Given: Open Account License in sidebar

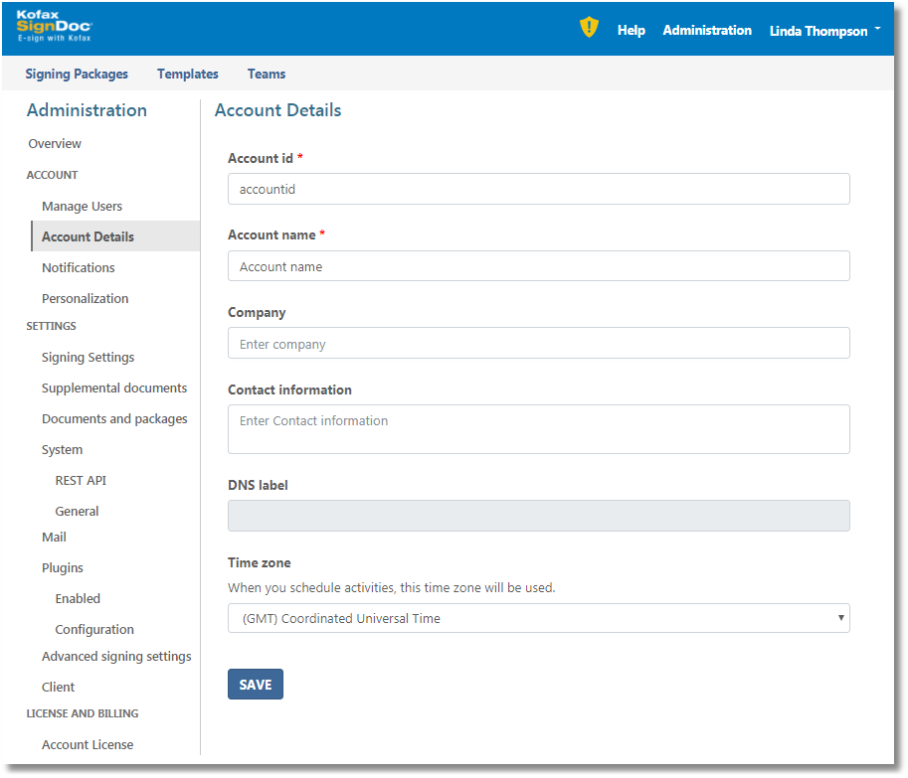Looking at the screenshot, I should [88, 745].
